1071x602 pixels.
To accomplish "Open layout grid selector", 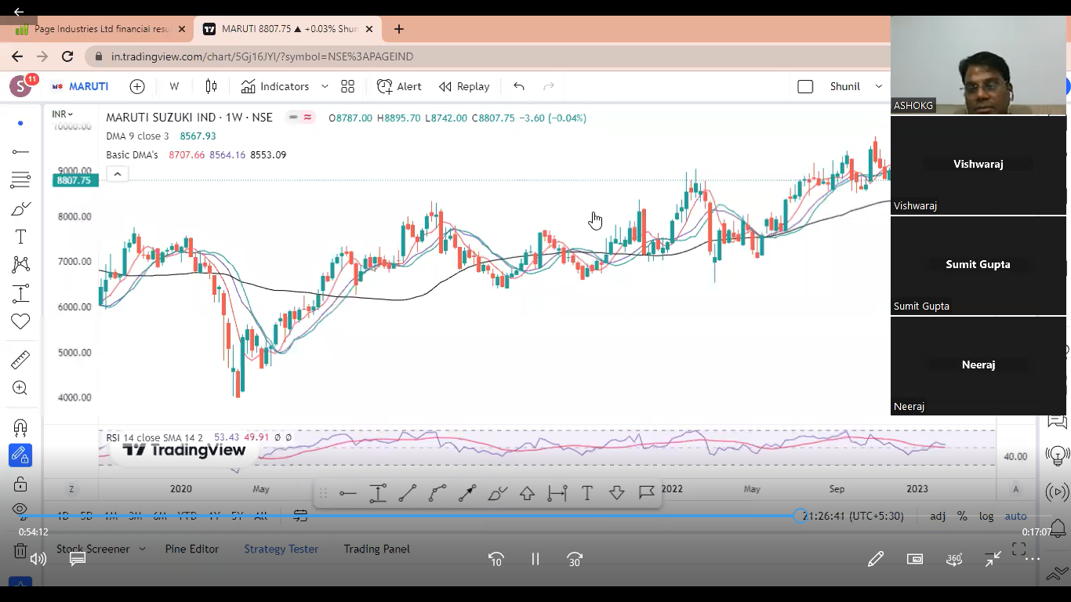I will [347, 86].
